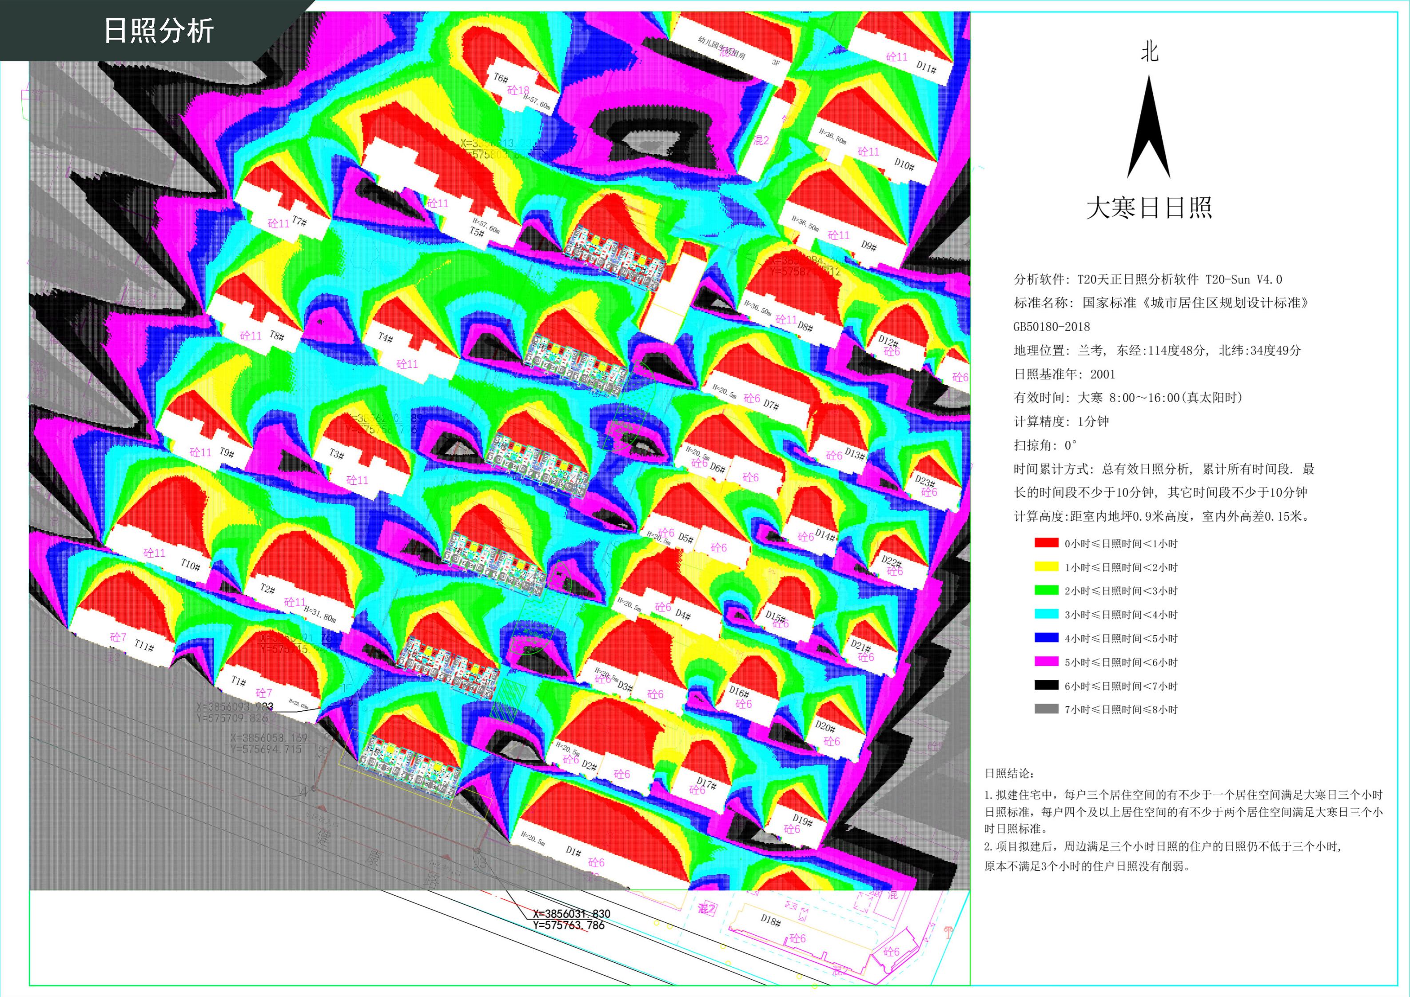1410x997 pixels.
Task: Click building label D9# on the map
Action: [869, 245]
